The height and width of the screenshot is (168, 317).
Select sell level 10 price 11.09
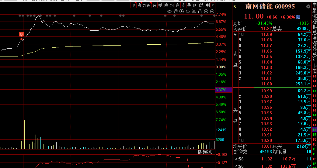[266, 35]
